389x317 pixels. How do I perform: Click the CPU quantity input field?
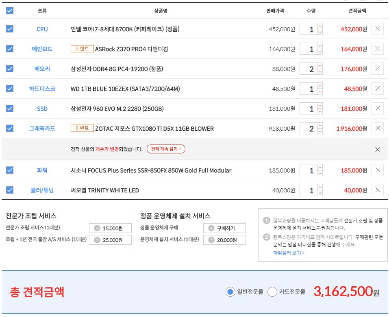[309, 29]
